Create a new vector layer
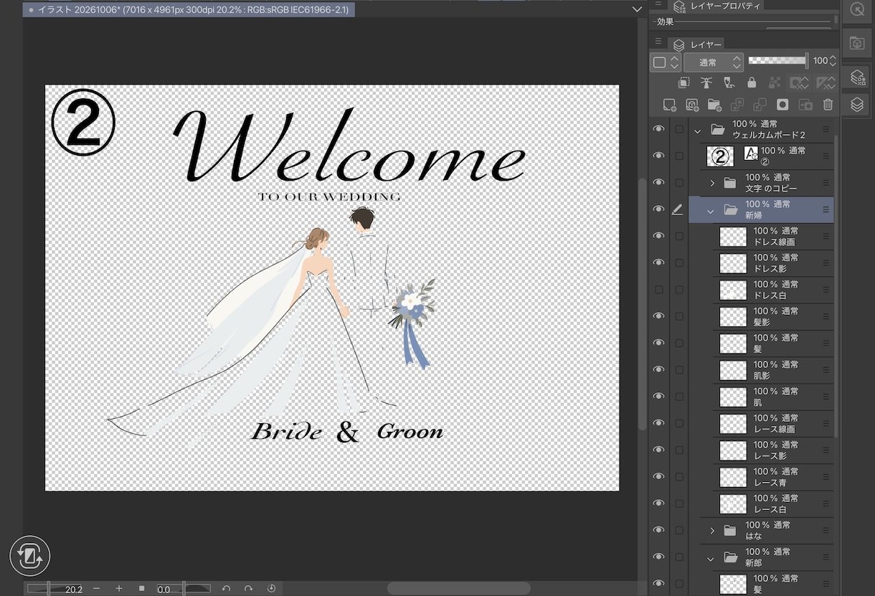Image resolution: width=875 pixels, height=596 pixels. 692,105
